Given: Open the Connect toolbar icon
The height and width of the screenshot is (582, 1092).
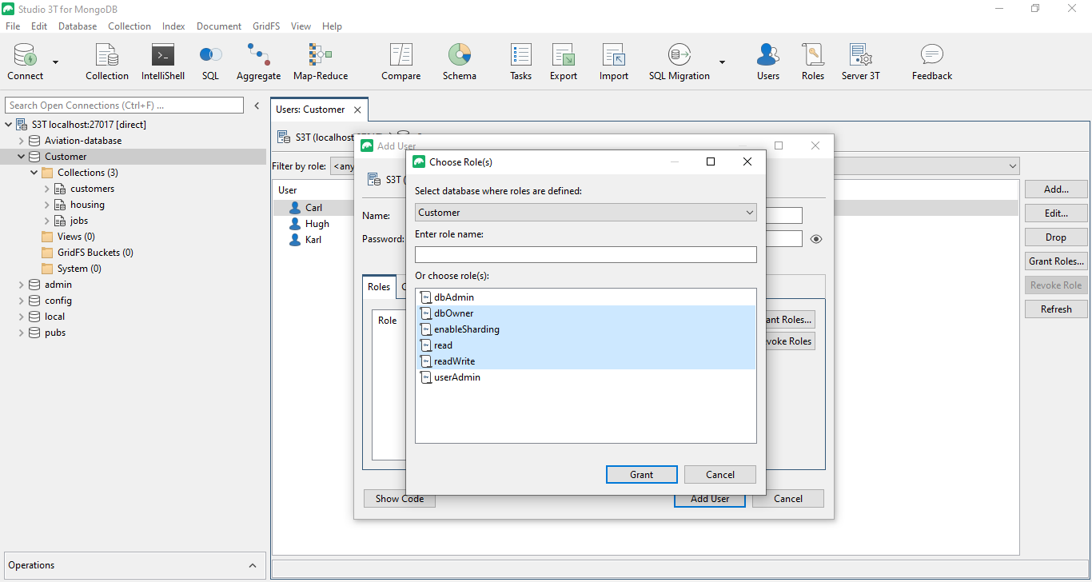Looking at the screenshot, I should [x=26, y=62].
